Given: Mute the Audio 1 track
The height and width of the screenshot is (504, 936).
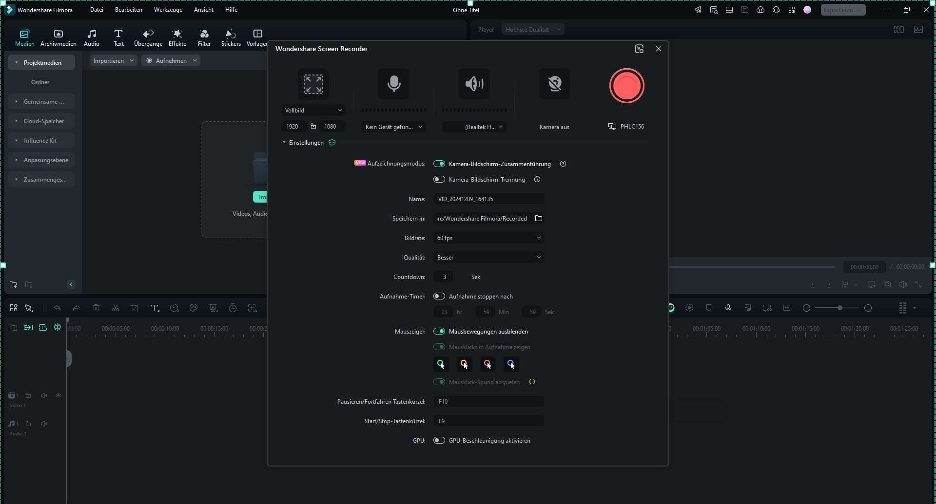Looking at the screenshot, I should pos(44,424).
